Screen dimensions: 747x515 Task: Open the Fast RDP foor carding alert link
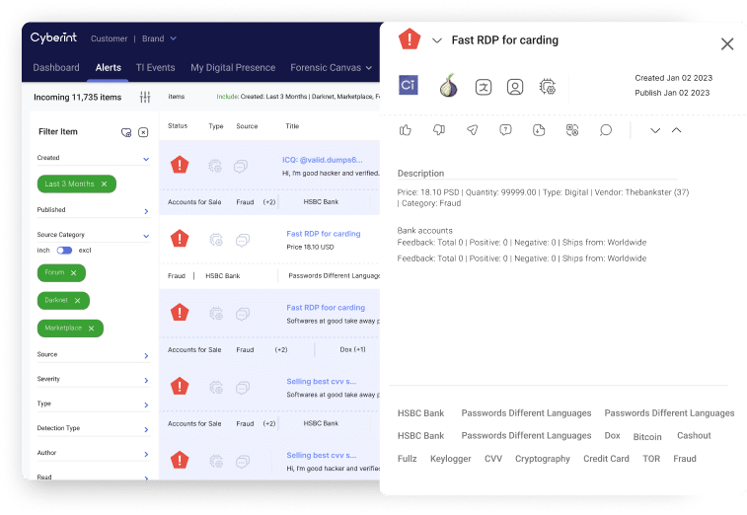(326, 307)
